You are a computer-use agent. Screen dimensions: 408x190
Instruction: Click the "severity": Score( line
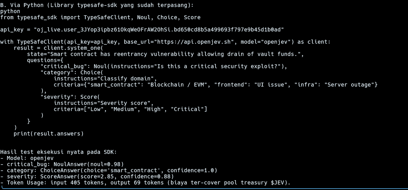point(70,97)
